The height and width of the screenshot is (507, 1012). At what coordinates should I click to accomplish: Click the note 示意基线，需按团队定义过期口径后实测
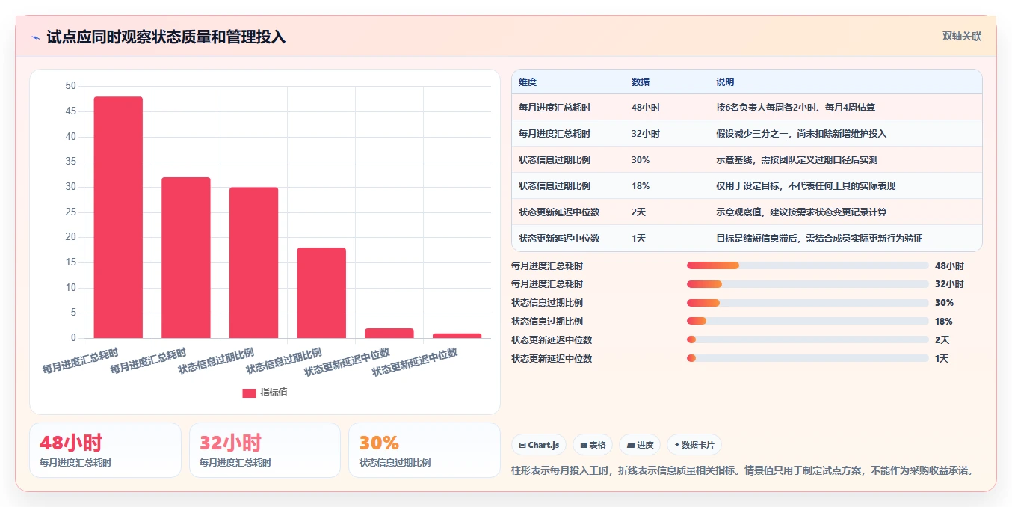[x=797, y=160]
